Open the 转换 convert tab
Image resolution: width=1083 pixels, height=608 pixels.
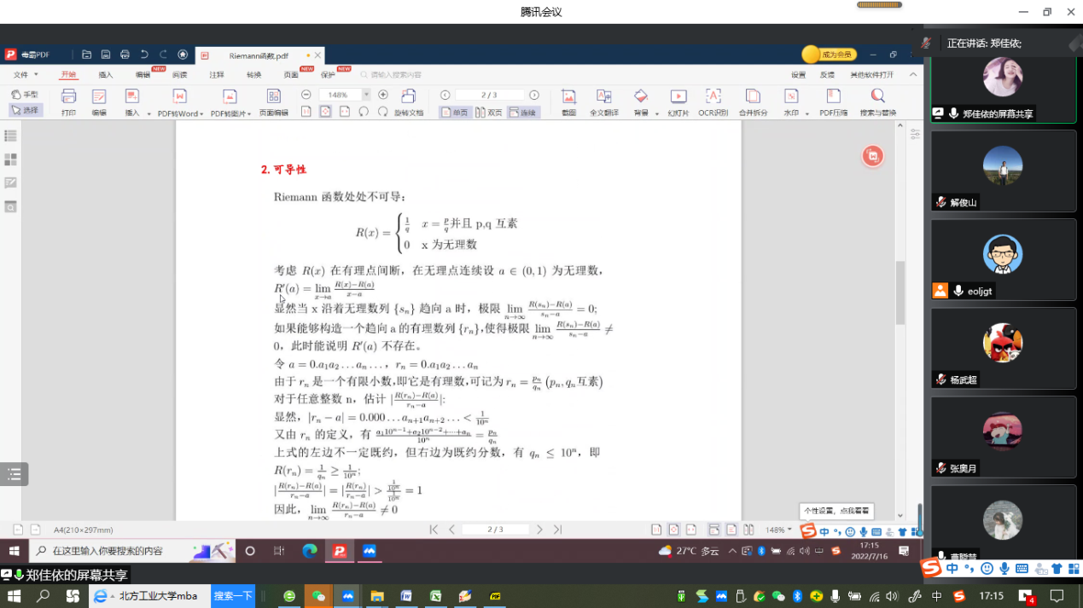click(253, 75)
